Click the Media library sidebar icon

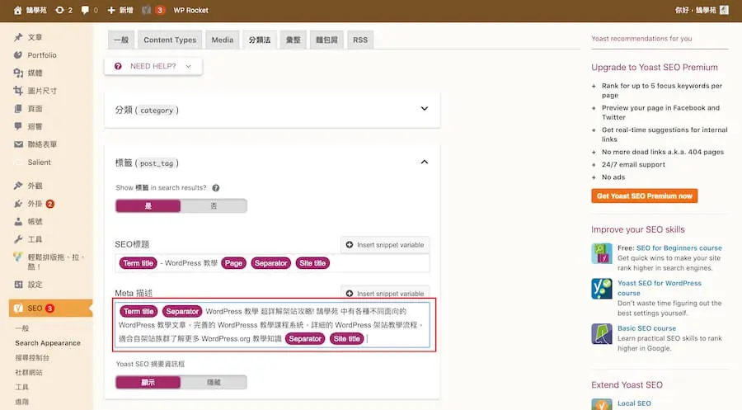point(18,73)
